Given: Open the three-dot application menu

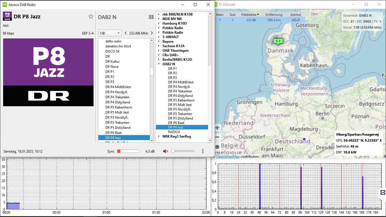Looking at the screenshot, I should click(203, 151).
